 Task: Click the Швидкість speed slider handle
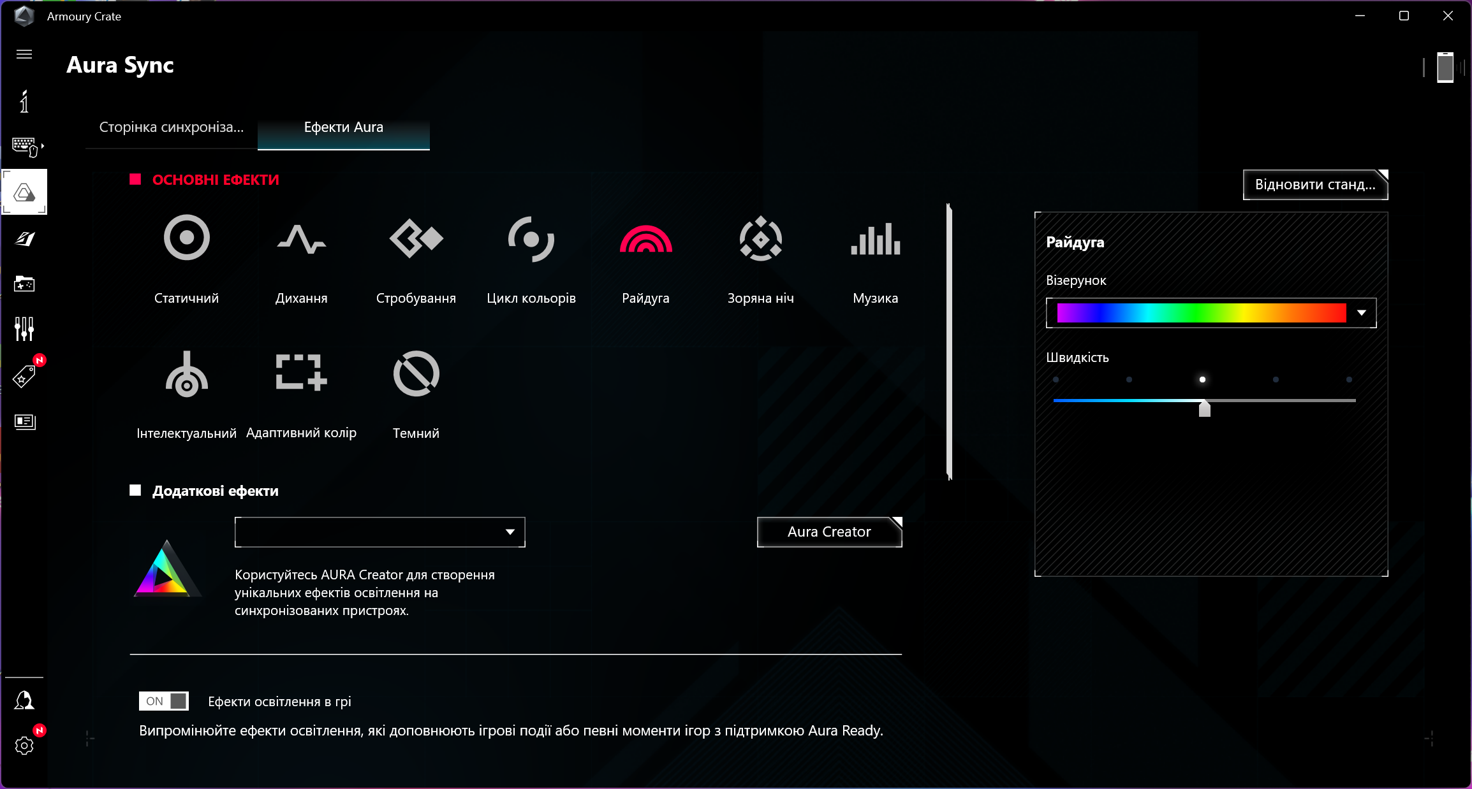click(1204, 408)
